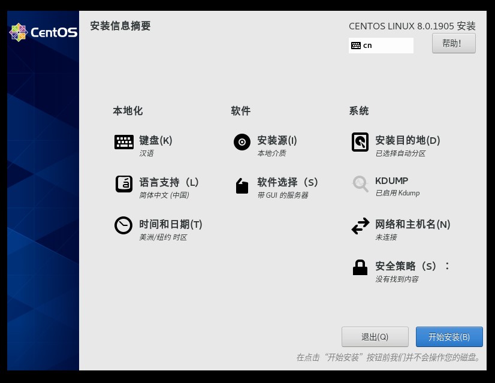Open KDUMP settings via the magnifier icon

click(360, 185)
